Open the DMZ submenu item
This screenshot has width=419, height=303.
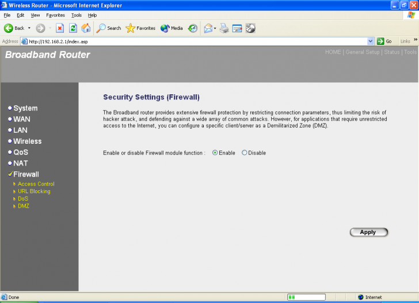pos(24,206)
